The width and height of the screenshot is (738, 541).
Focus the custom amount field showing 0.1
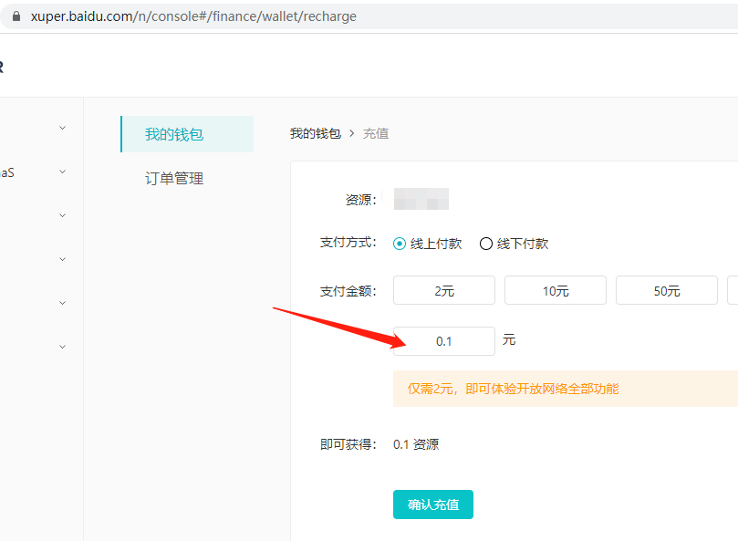444,341
